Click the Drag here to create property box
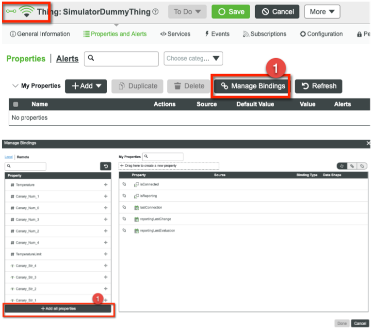Viewport: 374px width, 332px height. click(169, 166)
